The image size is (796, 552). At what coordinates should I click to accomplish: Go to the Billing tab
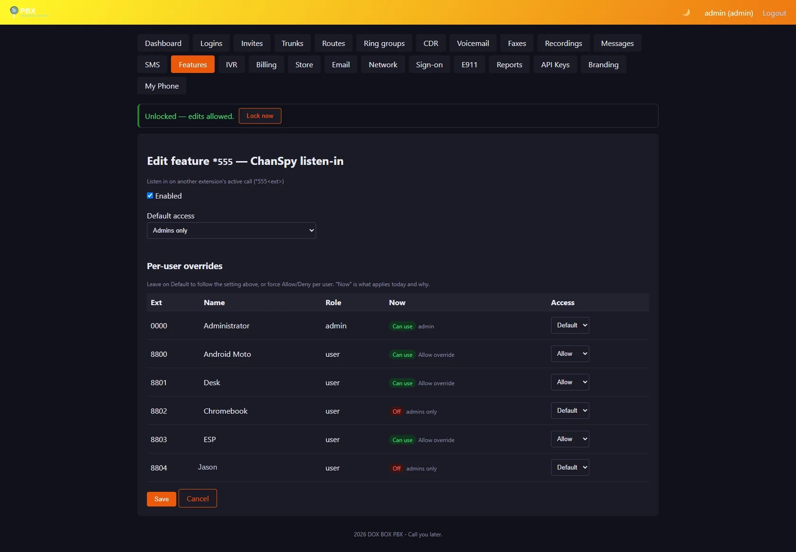[266, 64]
